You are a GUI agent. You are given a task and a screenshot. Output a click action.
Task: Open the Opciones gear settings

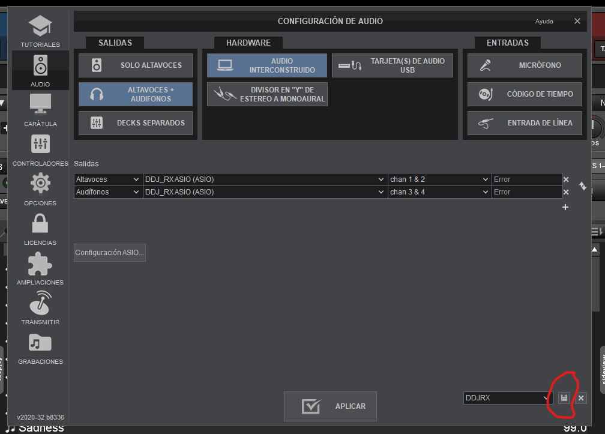click(x=40, y=190)
